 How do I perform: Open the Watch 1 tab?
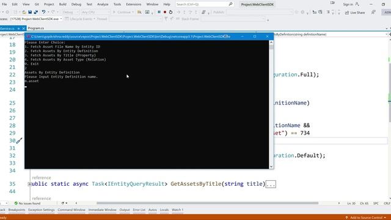[x=177, y=210]
